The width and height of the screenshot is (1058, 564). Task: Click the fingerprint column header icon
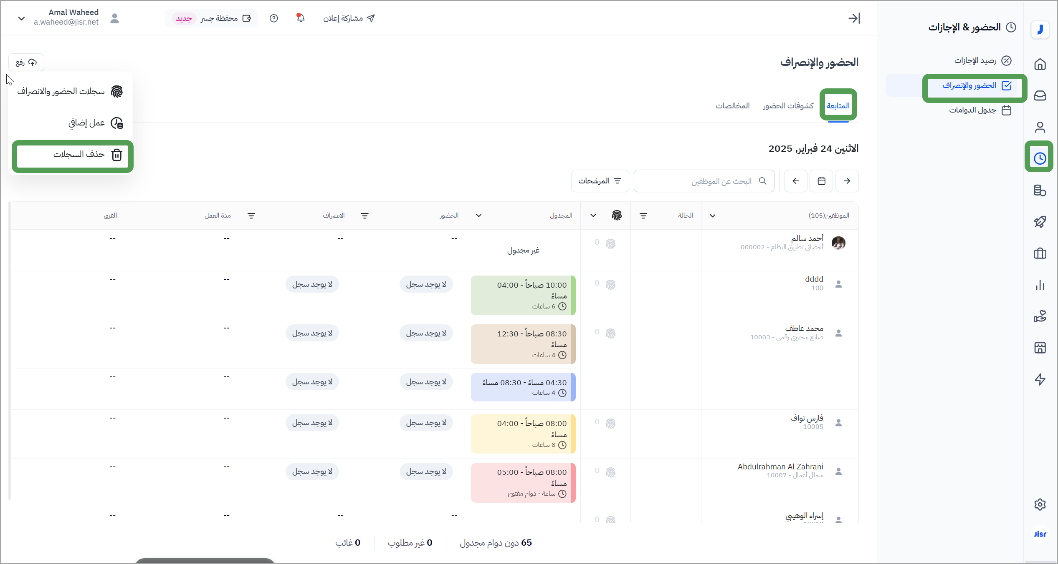pos(617,215)
